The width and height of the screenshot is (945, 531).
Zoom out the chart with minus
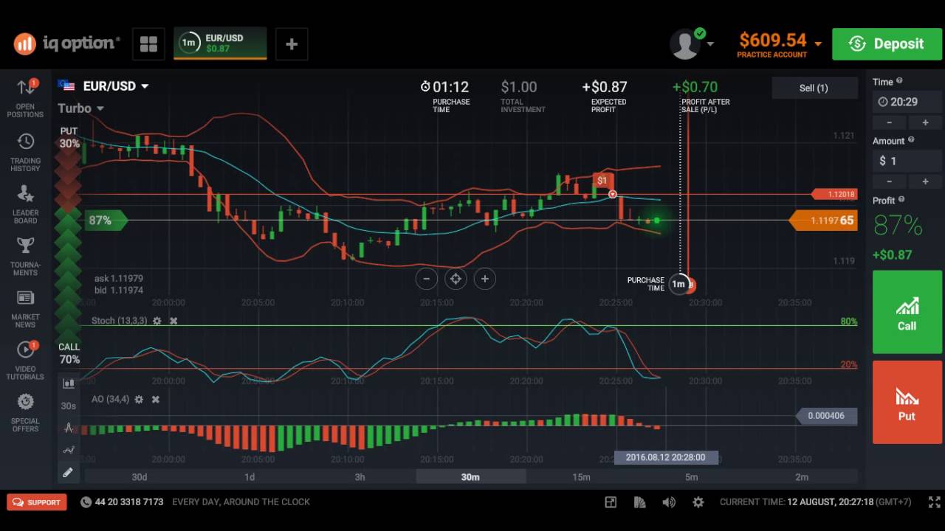[426, 279]
